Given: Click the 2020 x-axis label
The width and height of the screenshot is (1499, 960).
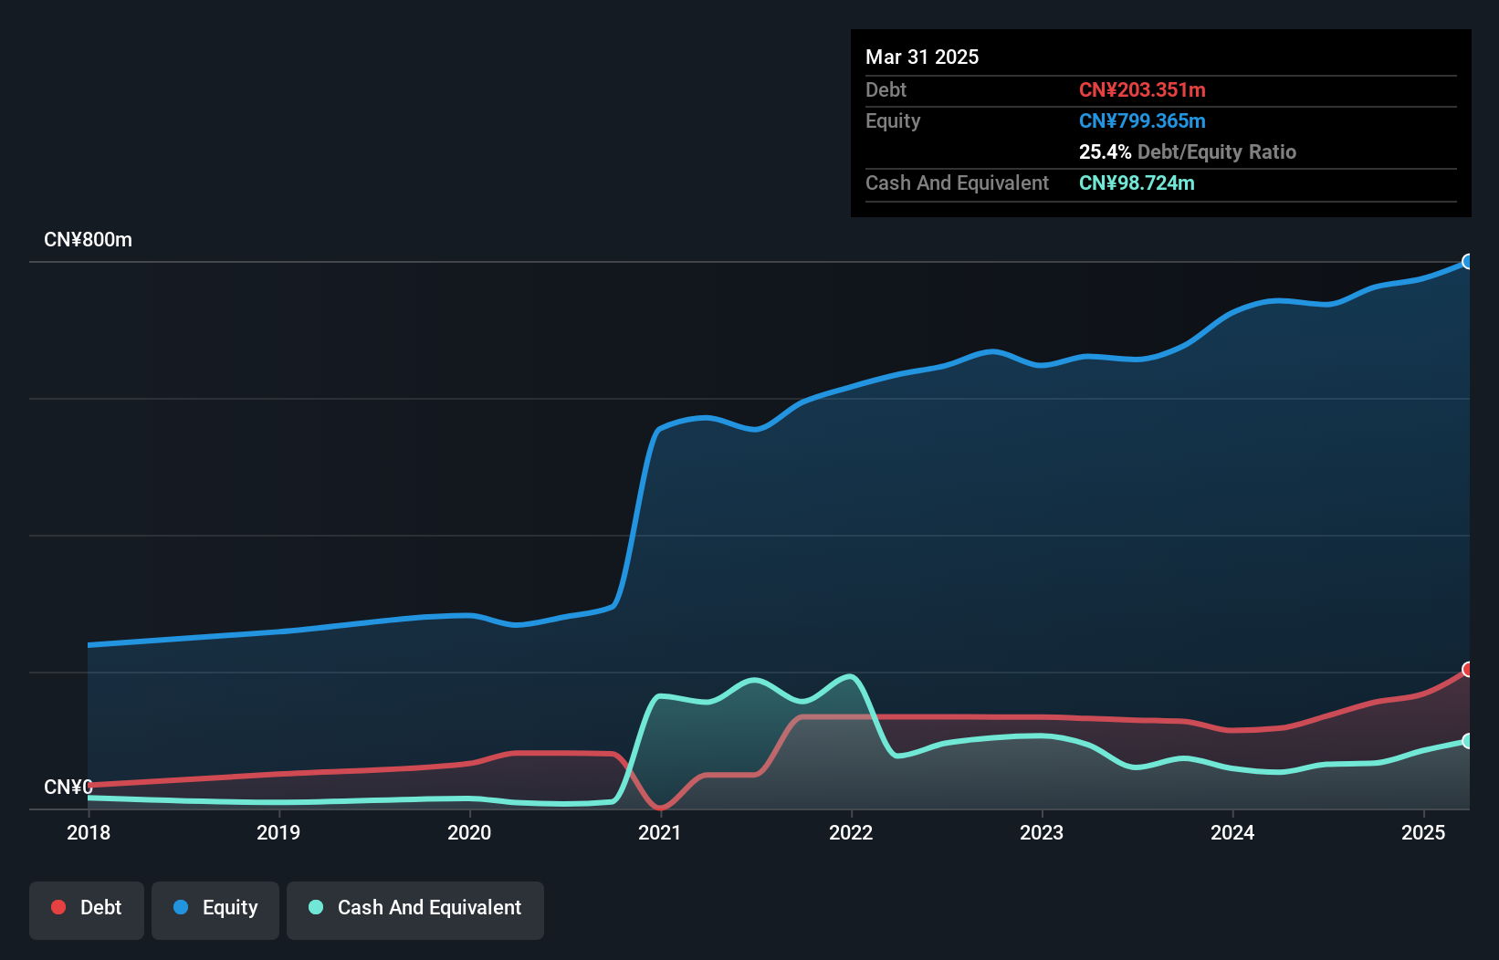Looking at the screenshot, I should tap(469, 832).
